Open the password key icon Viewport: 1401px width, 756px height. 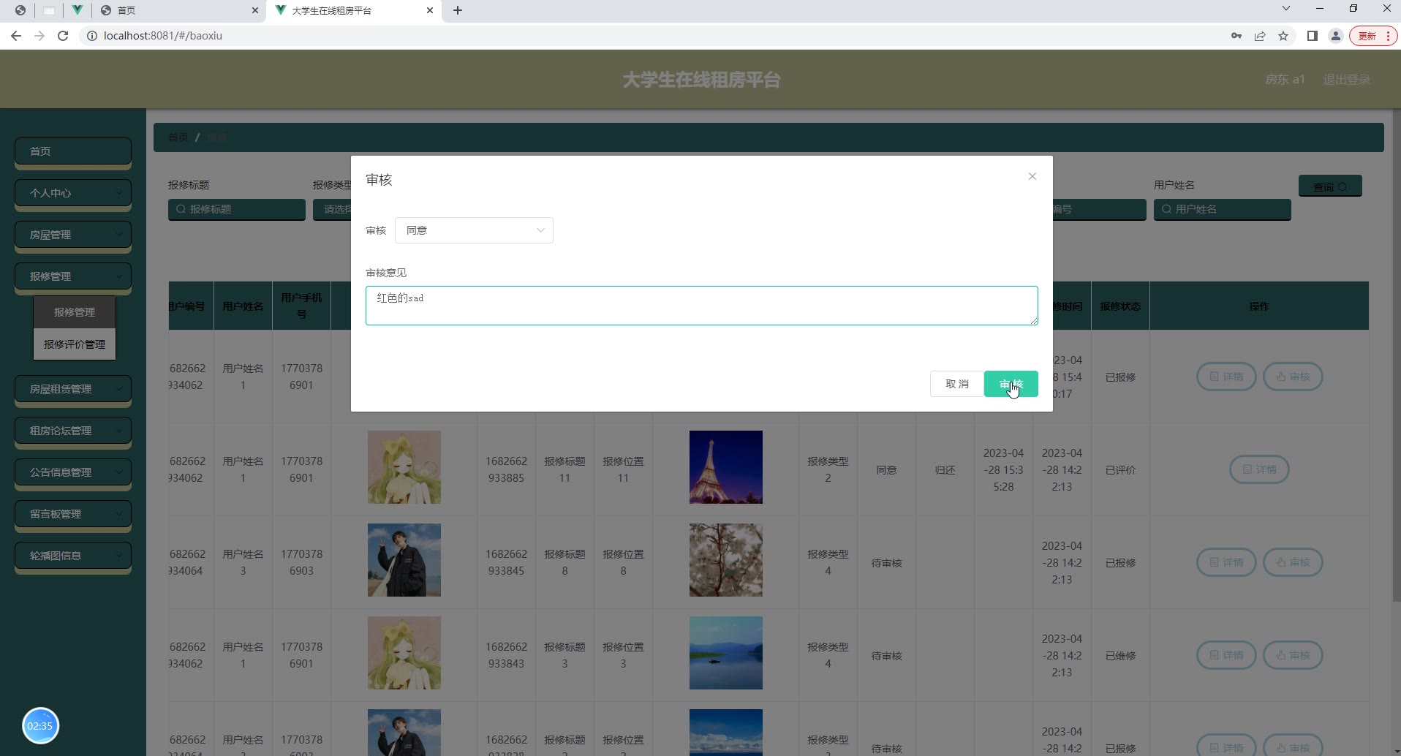(1236, 36)
